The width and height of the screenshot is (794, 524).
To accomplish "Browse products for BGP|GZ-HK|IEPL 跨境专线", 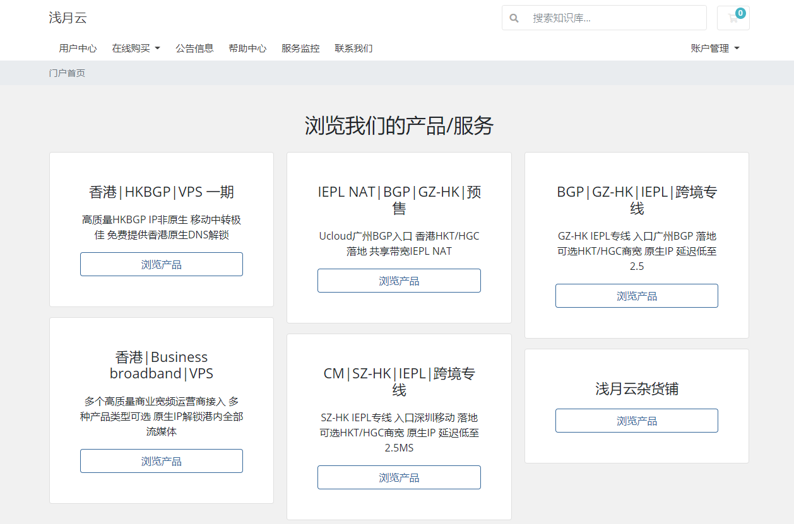I will coord(636,296).
